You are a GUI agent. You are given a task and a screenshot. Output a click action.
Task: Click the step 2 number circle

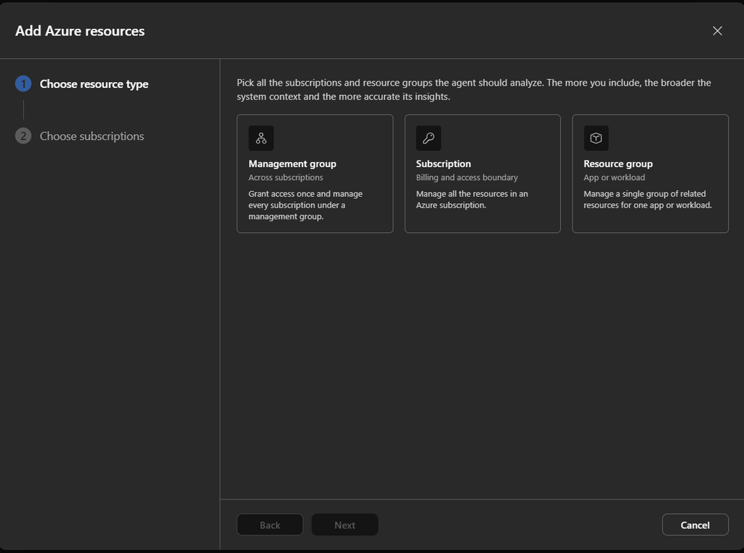point(23,136)
